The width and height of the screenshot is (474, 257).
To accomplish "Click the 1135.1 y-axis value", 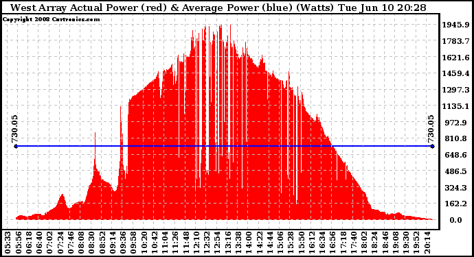I will 456,106.
